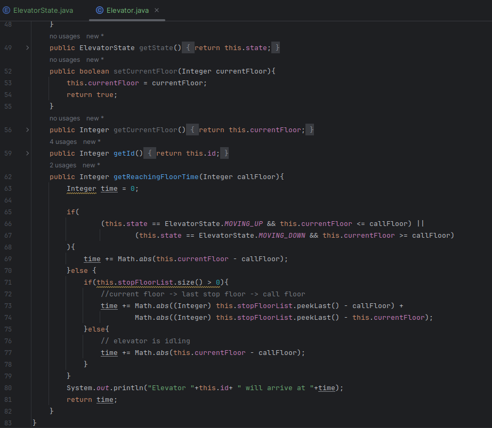The image size is (492, 428).
Task: Close the Elevator.java tab
Action: 157,10
